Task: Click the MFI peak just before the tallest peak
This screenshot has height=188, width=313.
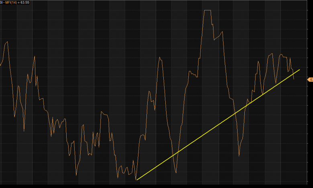Action: [x=160, y=57]
